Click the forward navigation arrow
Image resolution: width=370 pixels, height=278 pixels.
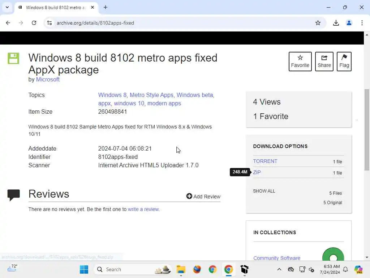pos(21,23)
